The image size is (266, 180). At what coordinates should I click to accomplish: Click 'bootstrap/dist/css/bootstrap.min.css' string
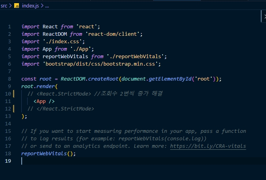(x=100, y=64)
